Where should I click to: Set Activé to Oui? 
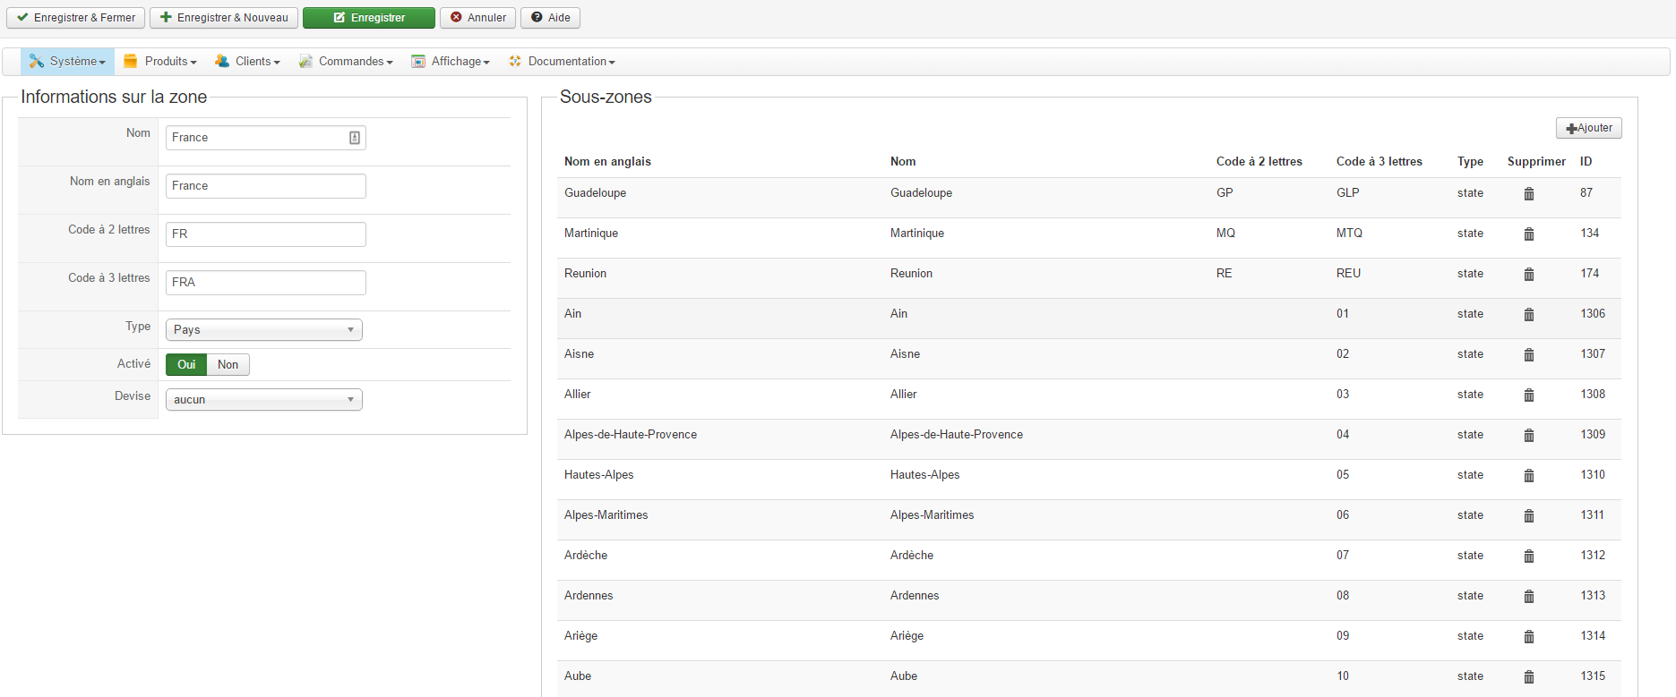pos(186,365)
